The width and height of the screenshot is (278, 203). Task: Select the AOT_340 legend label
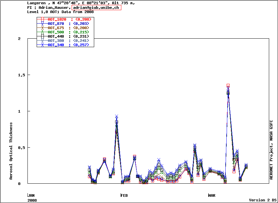point(56,45)
